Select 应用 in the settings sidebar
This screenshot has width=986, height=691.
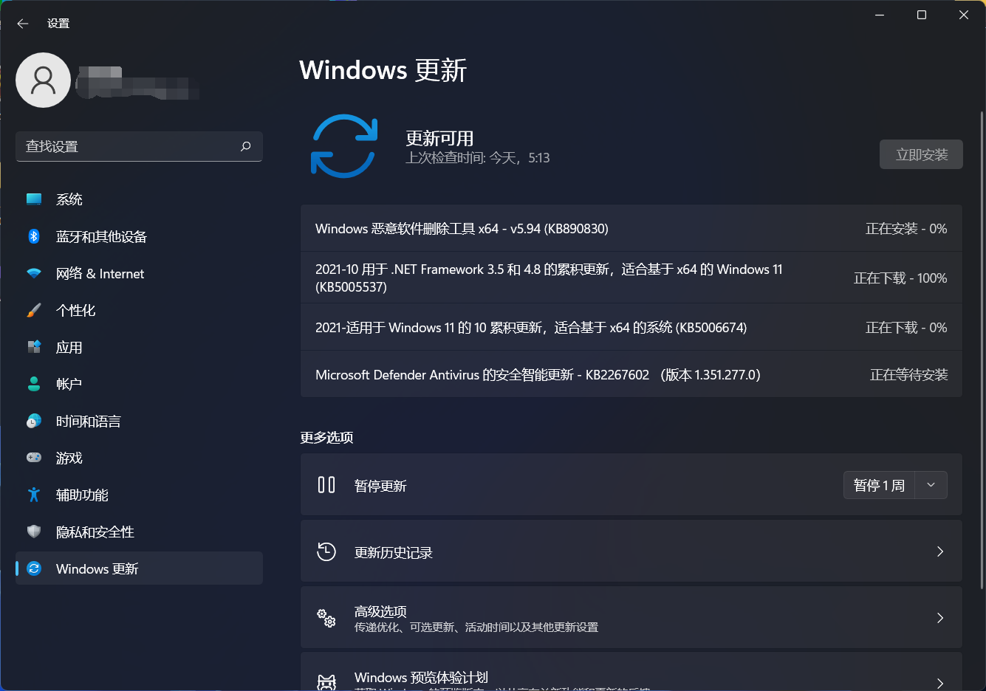click(69, 347)
